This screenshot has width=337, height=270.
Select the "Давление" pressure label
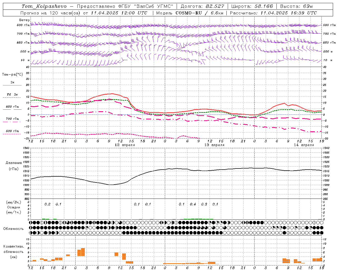[x=14, y=163]
